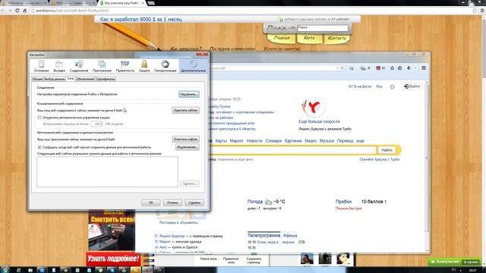Open the Ещё больше скорости link

pyautogui.click(x=319, y=121)
